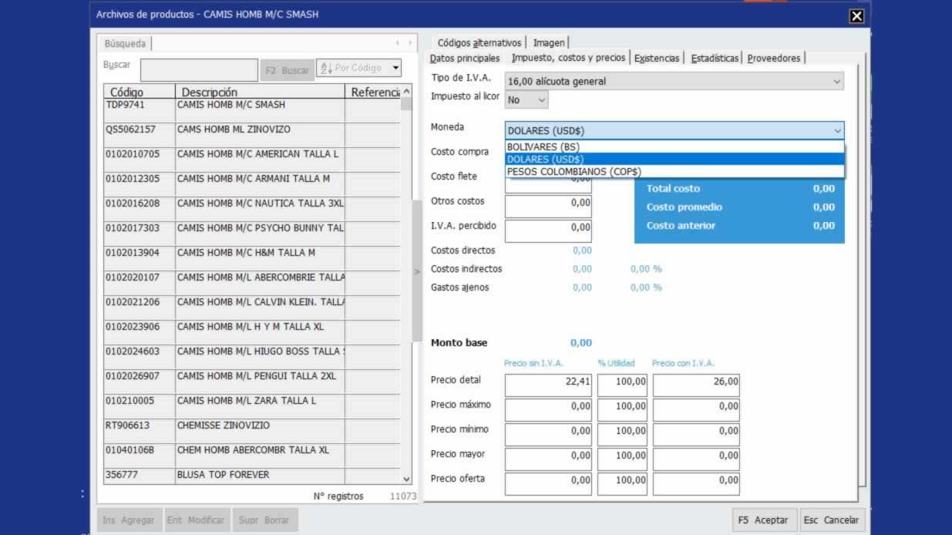Click the tab strip scroll left arrow
The width and height of the screenshot is (952, 535).
[398, 43]
